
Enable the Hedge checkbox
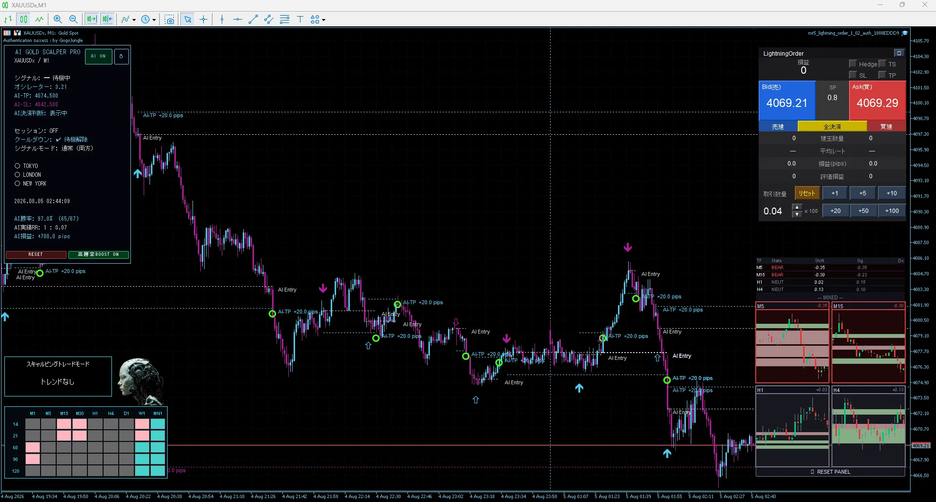(x=853, y=63)
